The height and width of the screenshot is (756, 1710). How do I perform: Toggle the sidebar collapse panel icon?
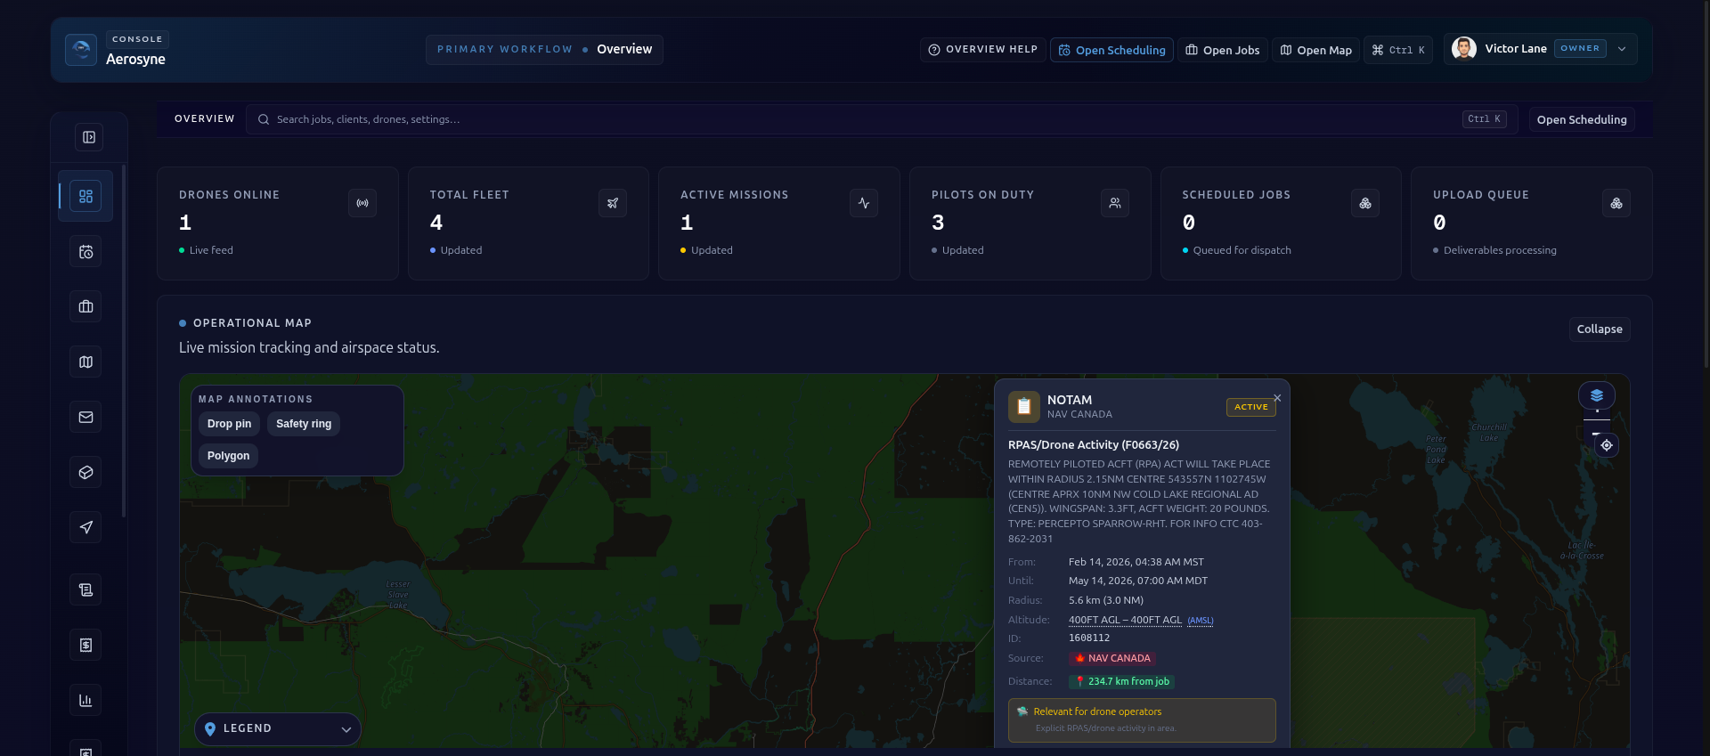coord(89,137)
